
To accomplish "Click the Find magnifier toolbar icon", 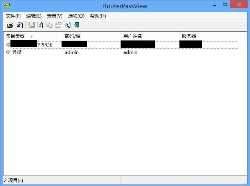I will 68,25.
